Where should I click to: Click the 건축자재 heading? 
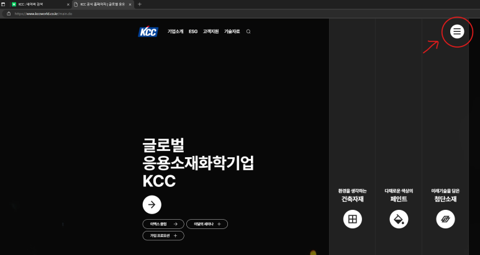(352, 199)
